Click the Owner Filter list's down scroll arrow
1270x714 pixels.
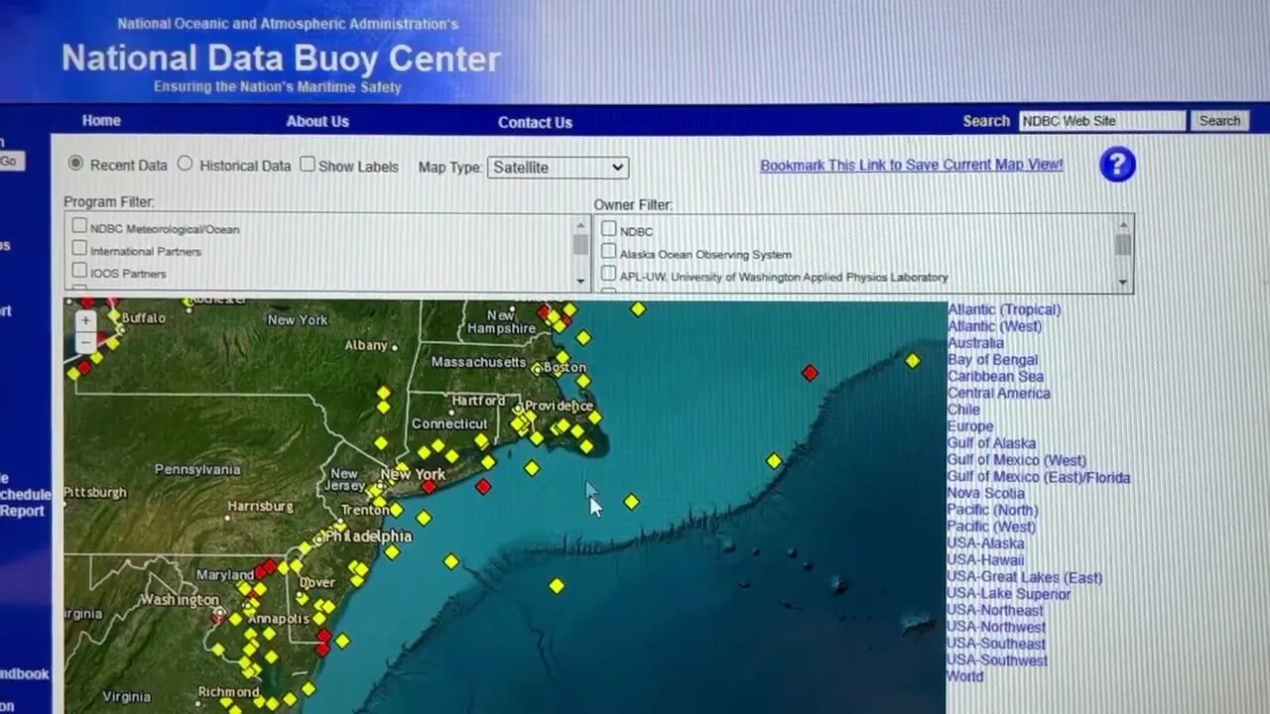[1123, 283]
